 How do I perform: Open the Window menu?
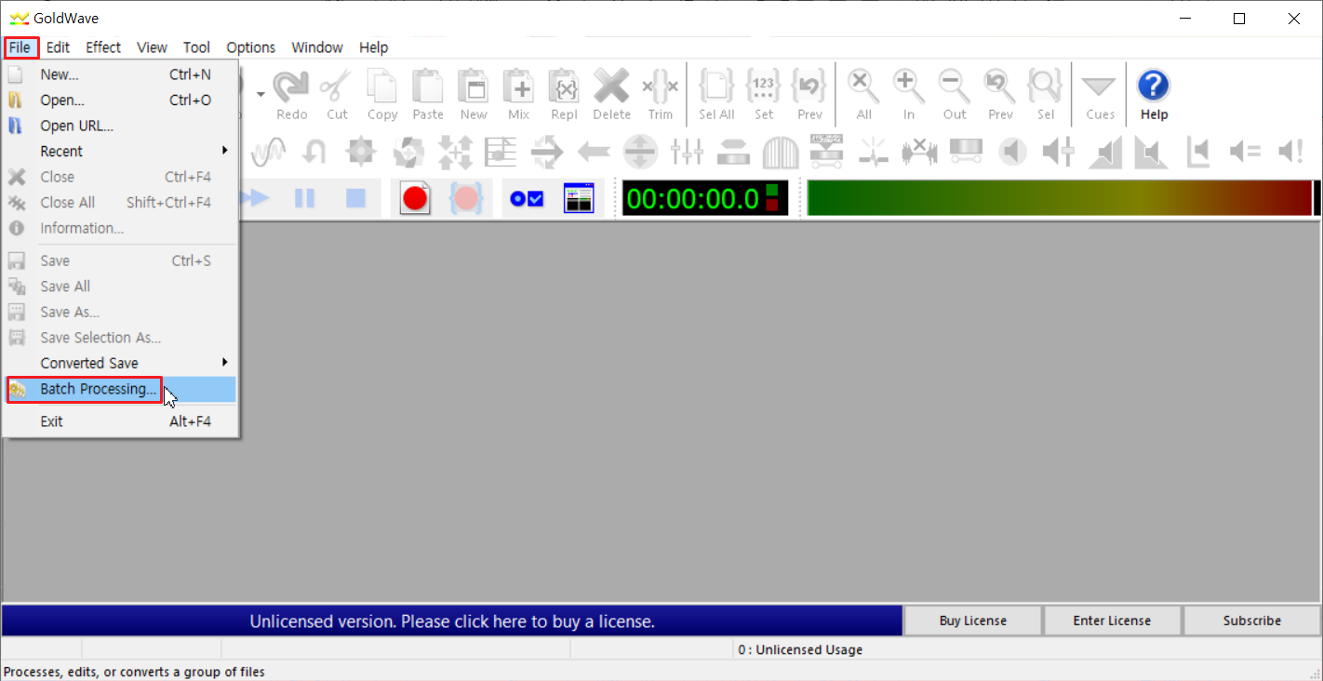[317, 47]
